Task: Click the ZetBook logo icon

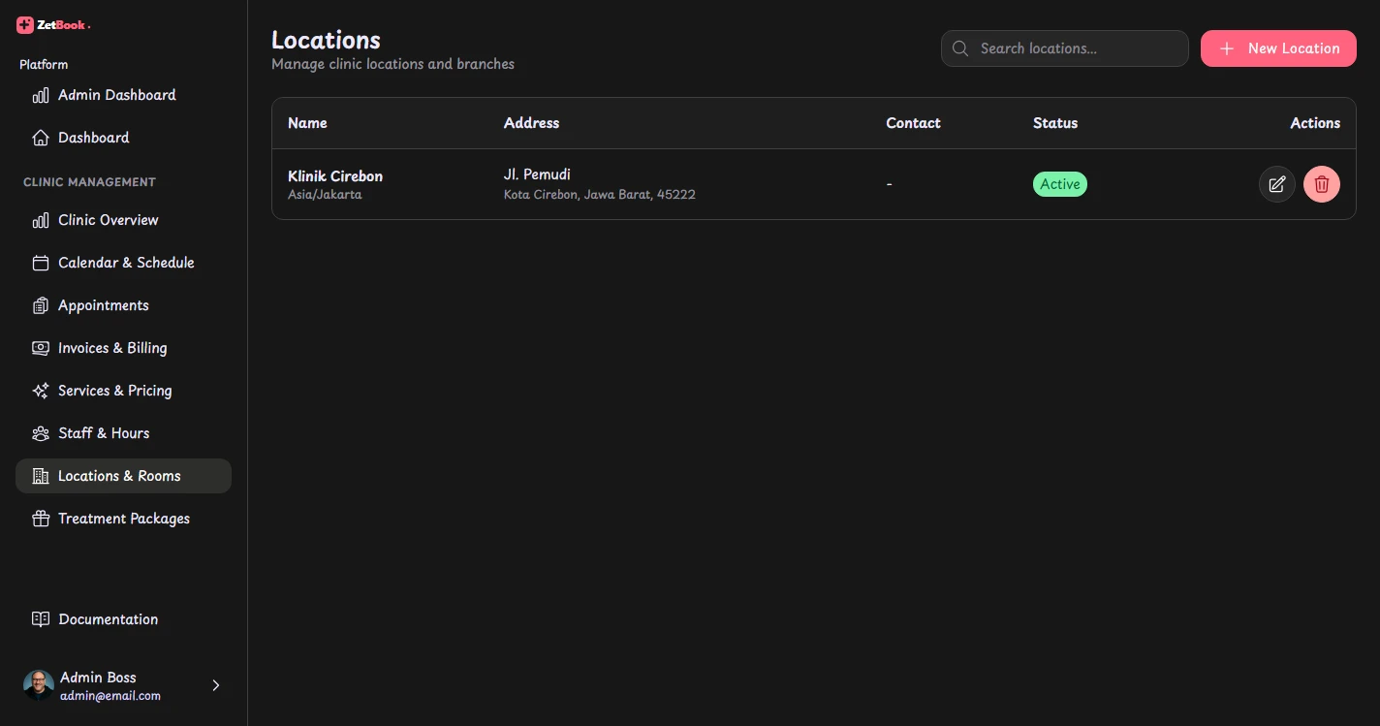Action: 25,25
